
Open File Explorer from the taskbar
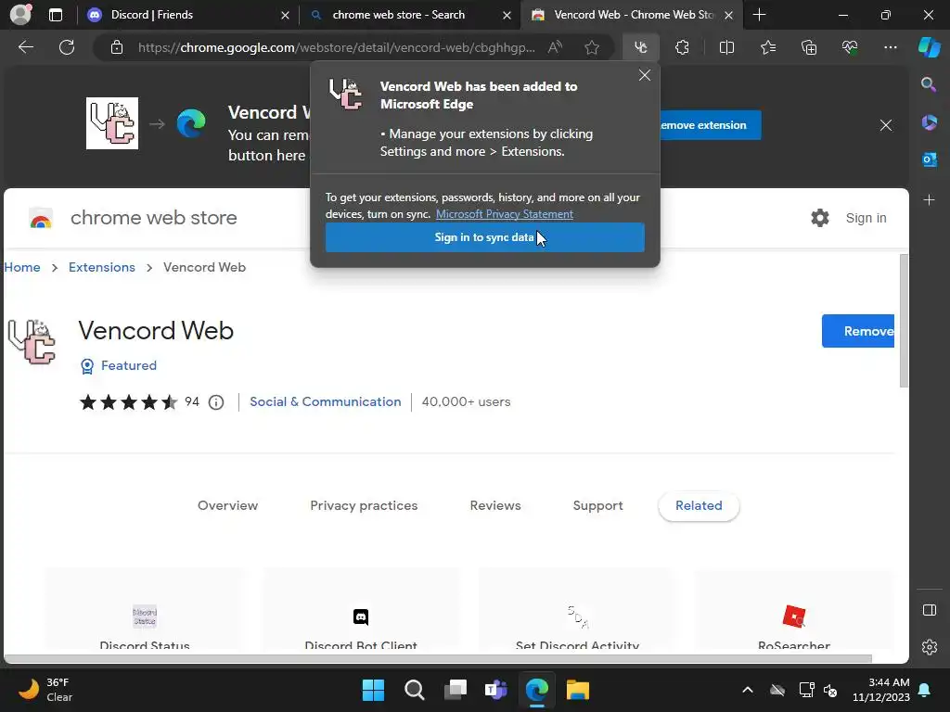(577, 690)
